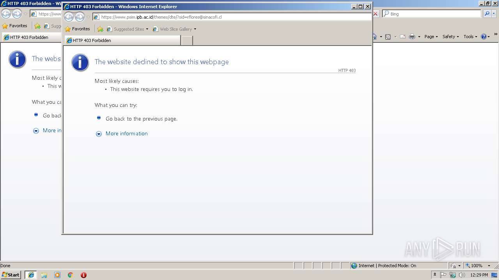This screenshot has width=499, height=280.
Task: Open Google Chrome in taskbar
Action: pos(70,275)
